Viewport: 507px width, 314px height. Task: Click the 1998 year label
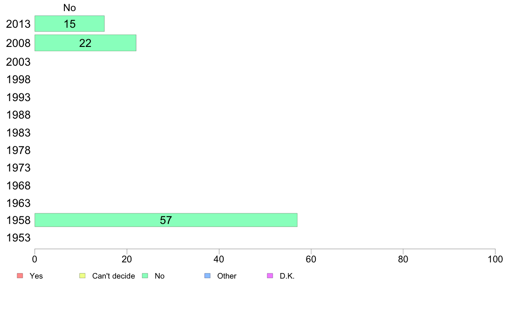[x=18, y=79]
